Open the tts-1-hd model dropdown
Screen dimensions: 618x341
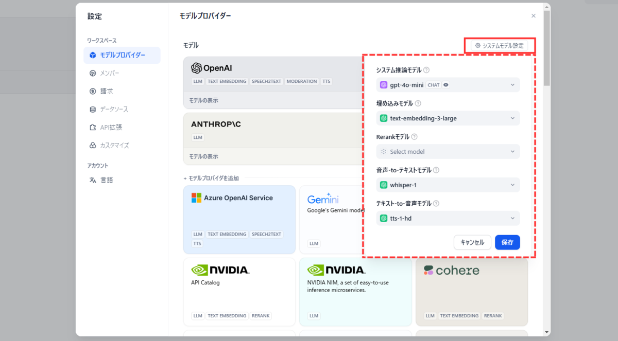[x=448, y=218]
